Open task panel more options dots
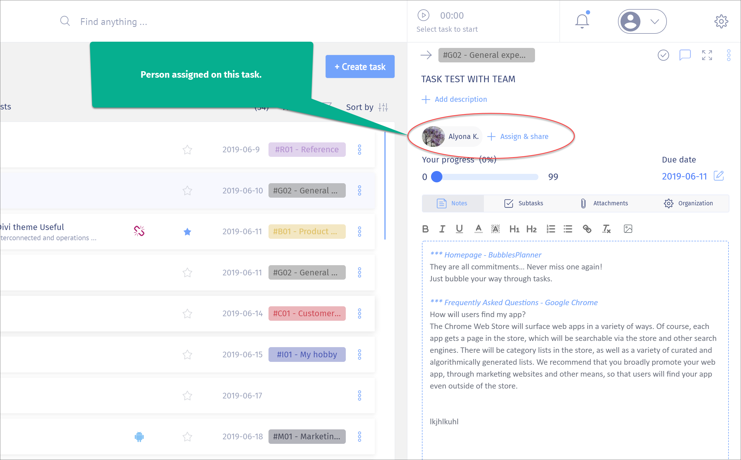741x460 pixels. click(x=728, y=55)
